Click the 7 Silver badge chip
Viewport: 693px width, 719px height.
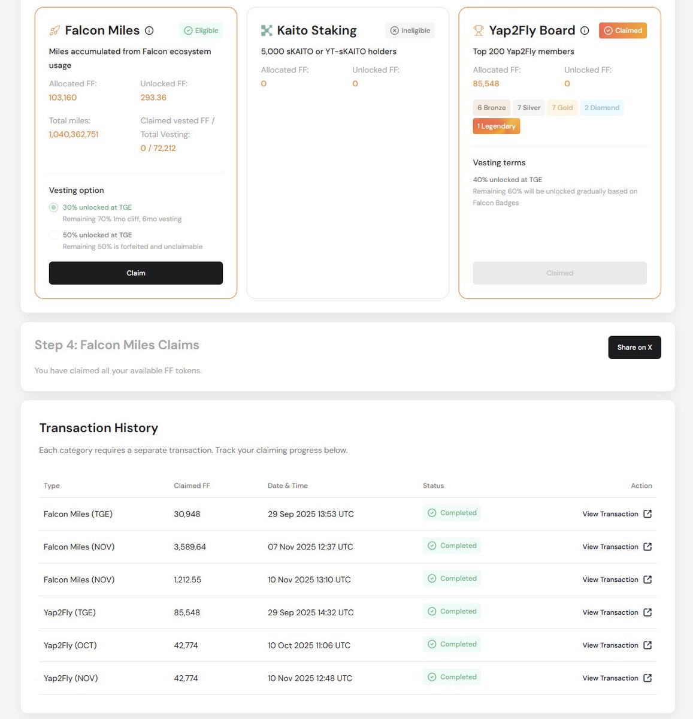(x=529, y=108)
